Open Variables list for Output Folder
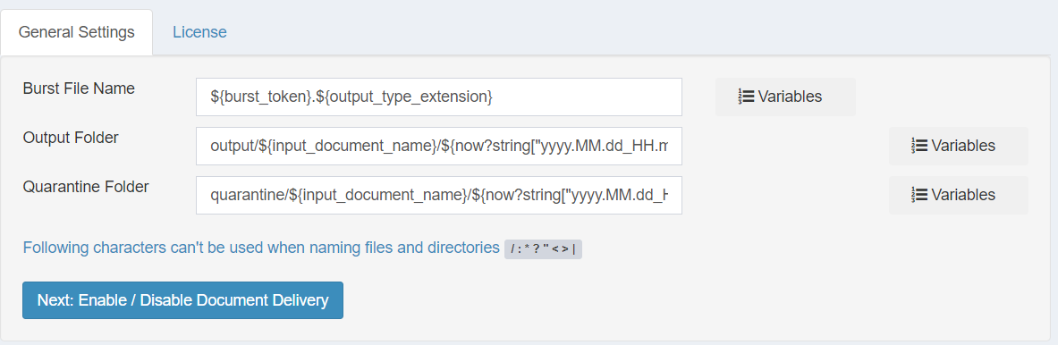This screenshot has width=1058, height=345. [x=958, y=146]
